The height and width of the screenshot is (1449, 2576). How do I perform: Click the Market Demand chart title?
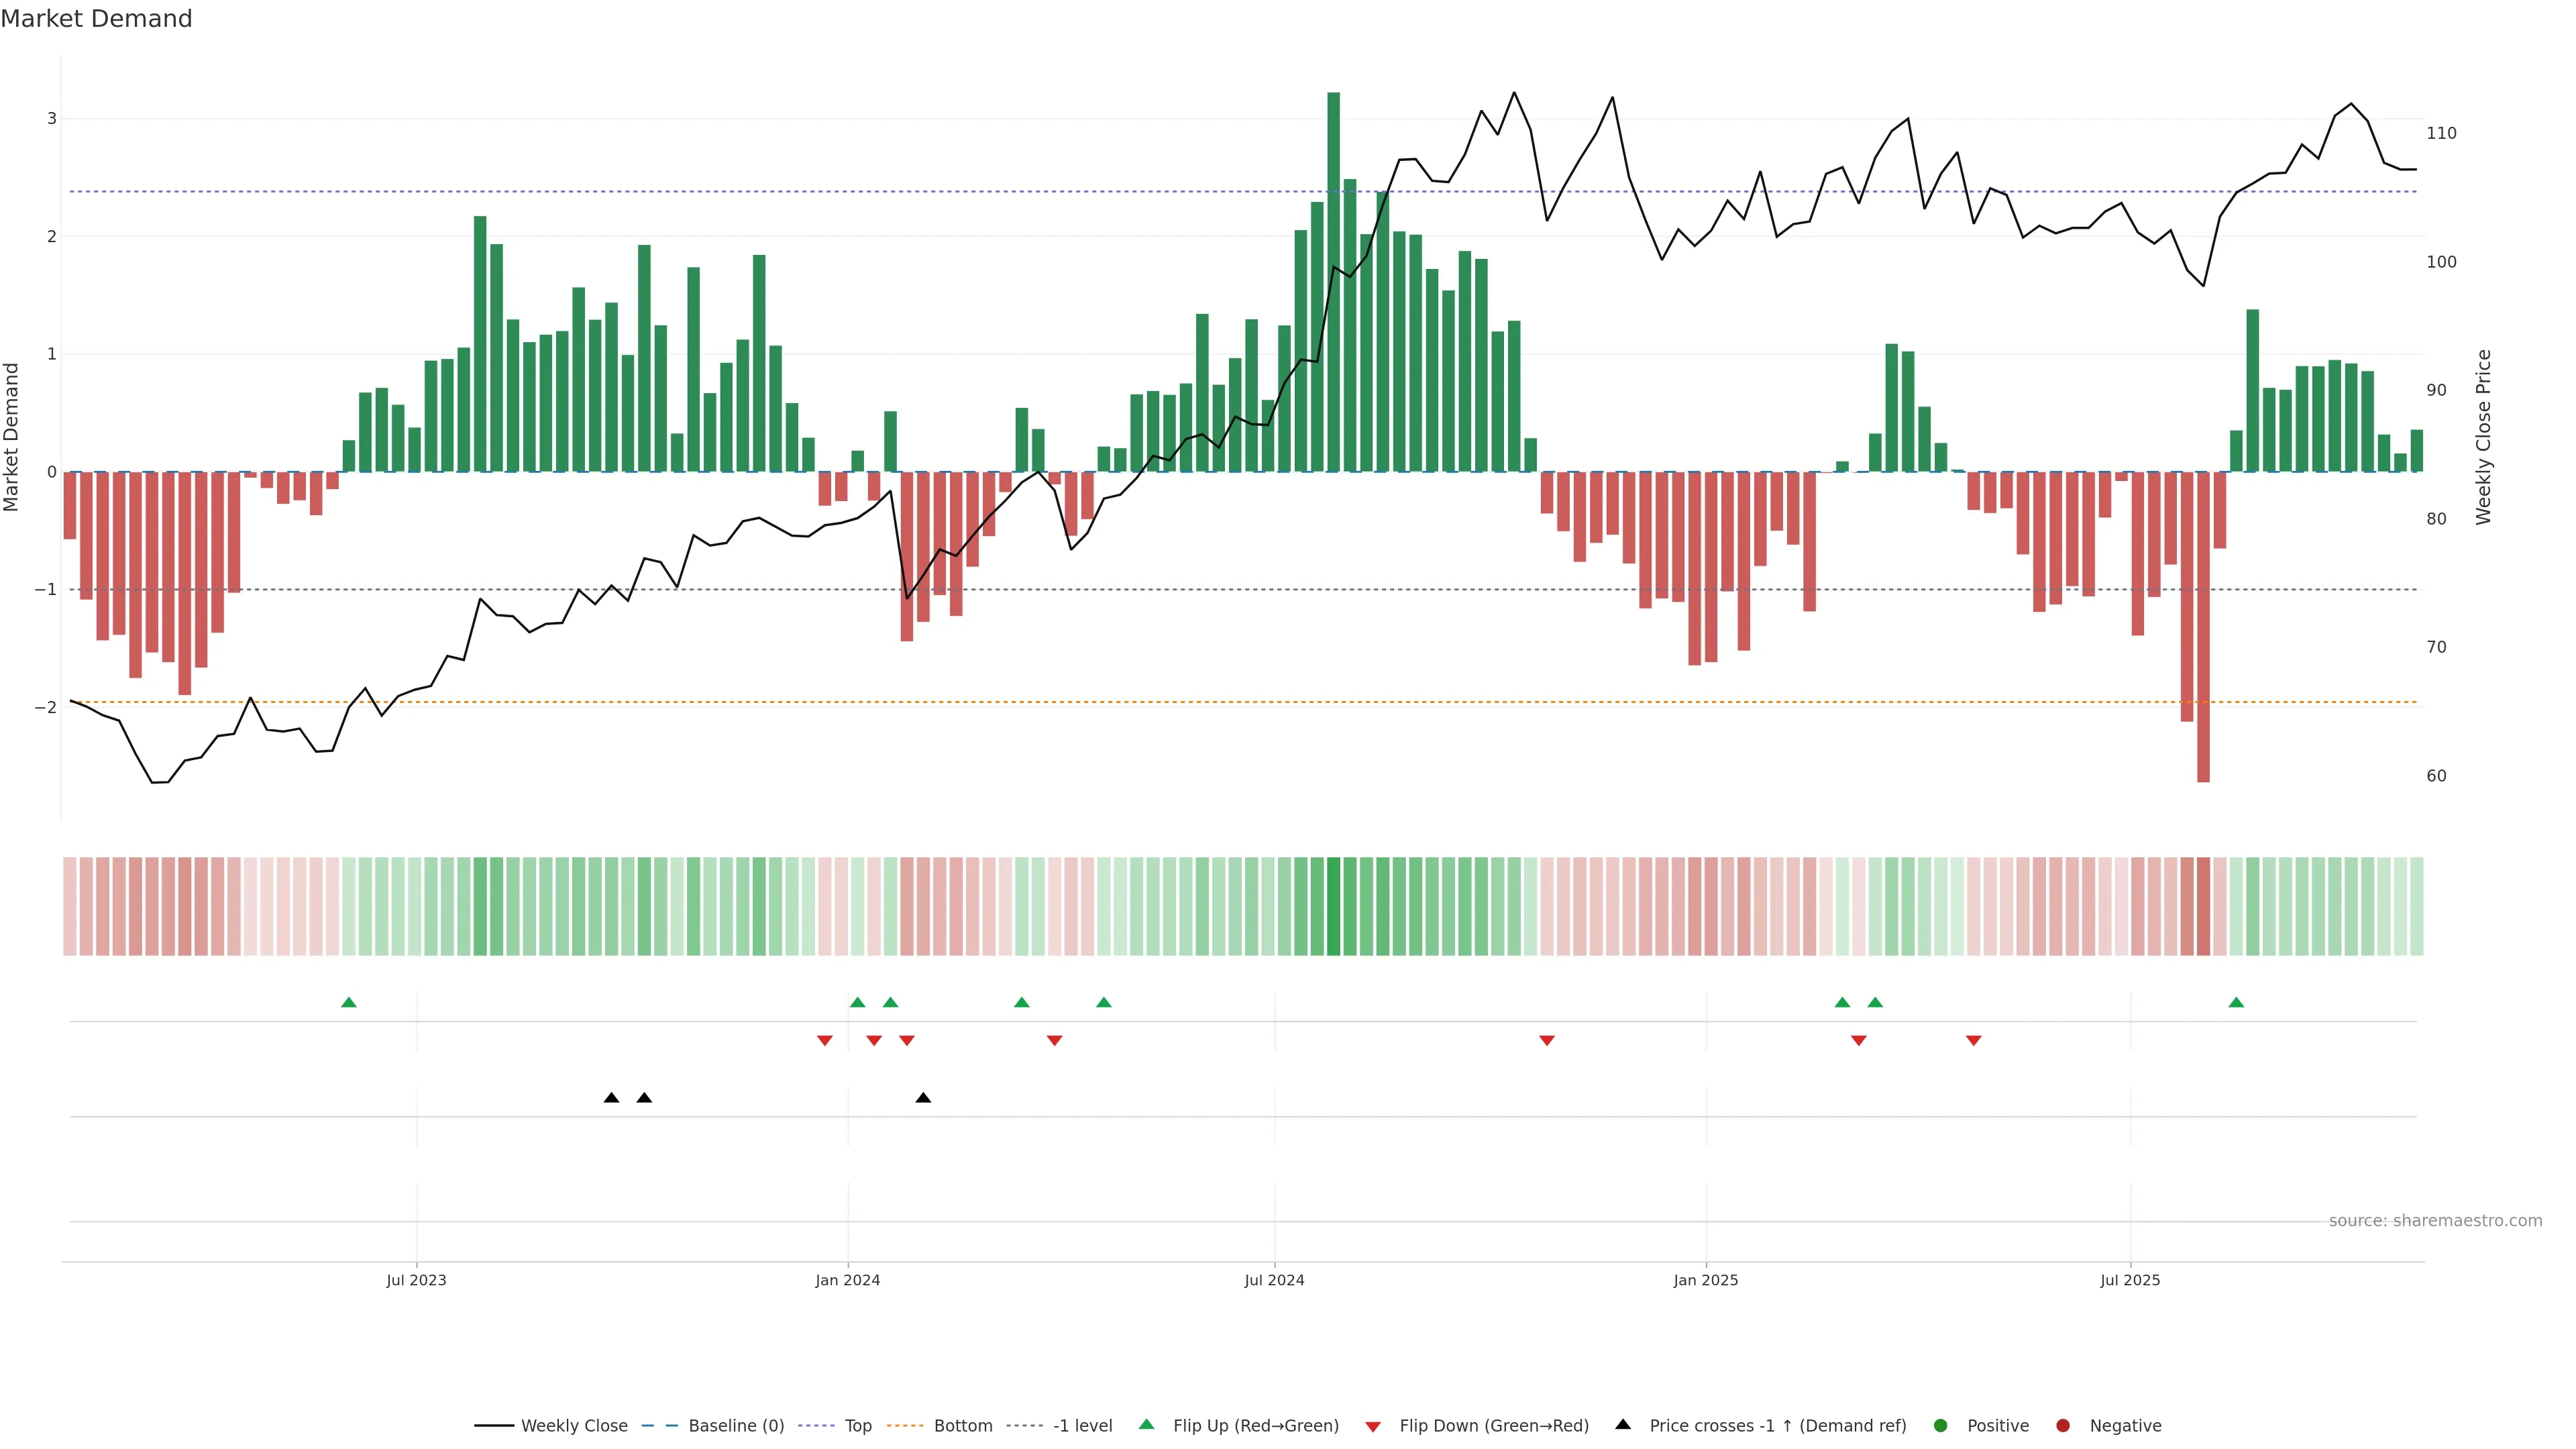point(96,19)
